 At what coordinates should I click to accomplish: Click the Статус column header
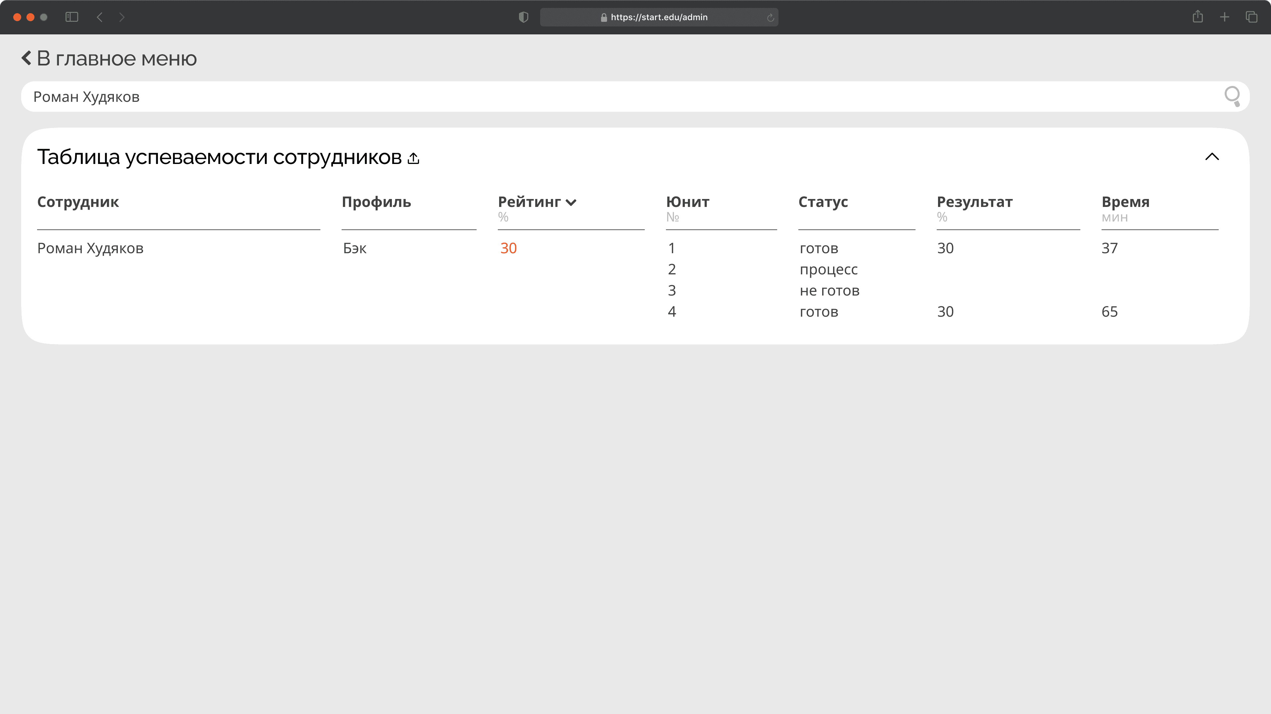823,202
